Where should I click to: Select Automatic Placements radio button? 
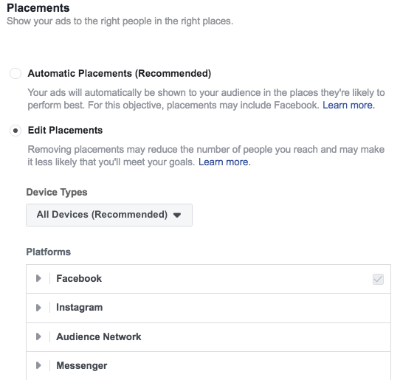[x=15, y=74]
